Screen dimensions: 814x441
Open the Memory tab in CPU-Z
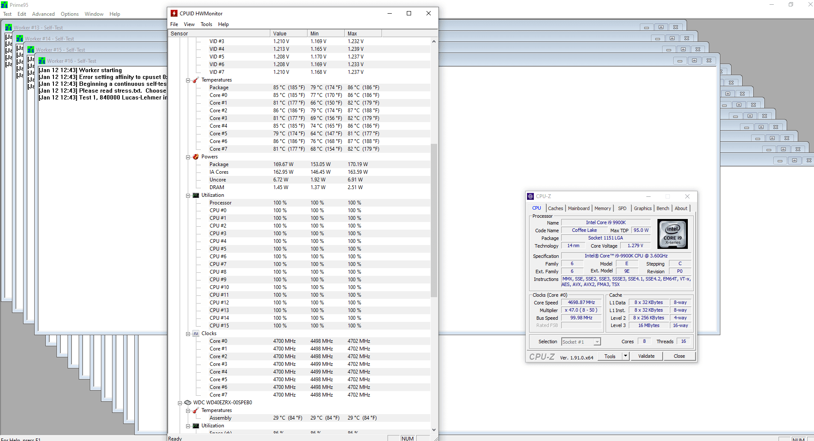pos(602,208)
